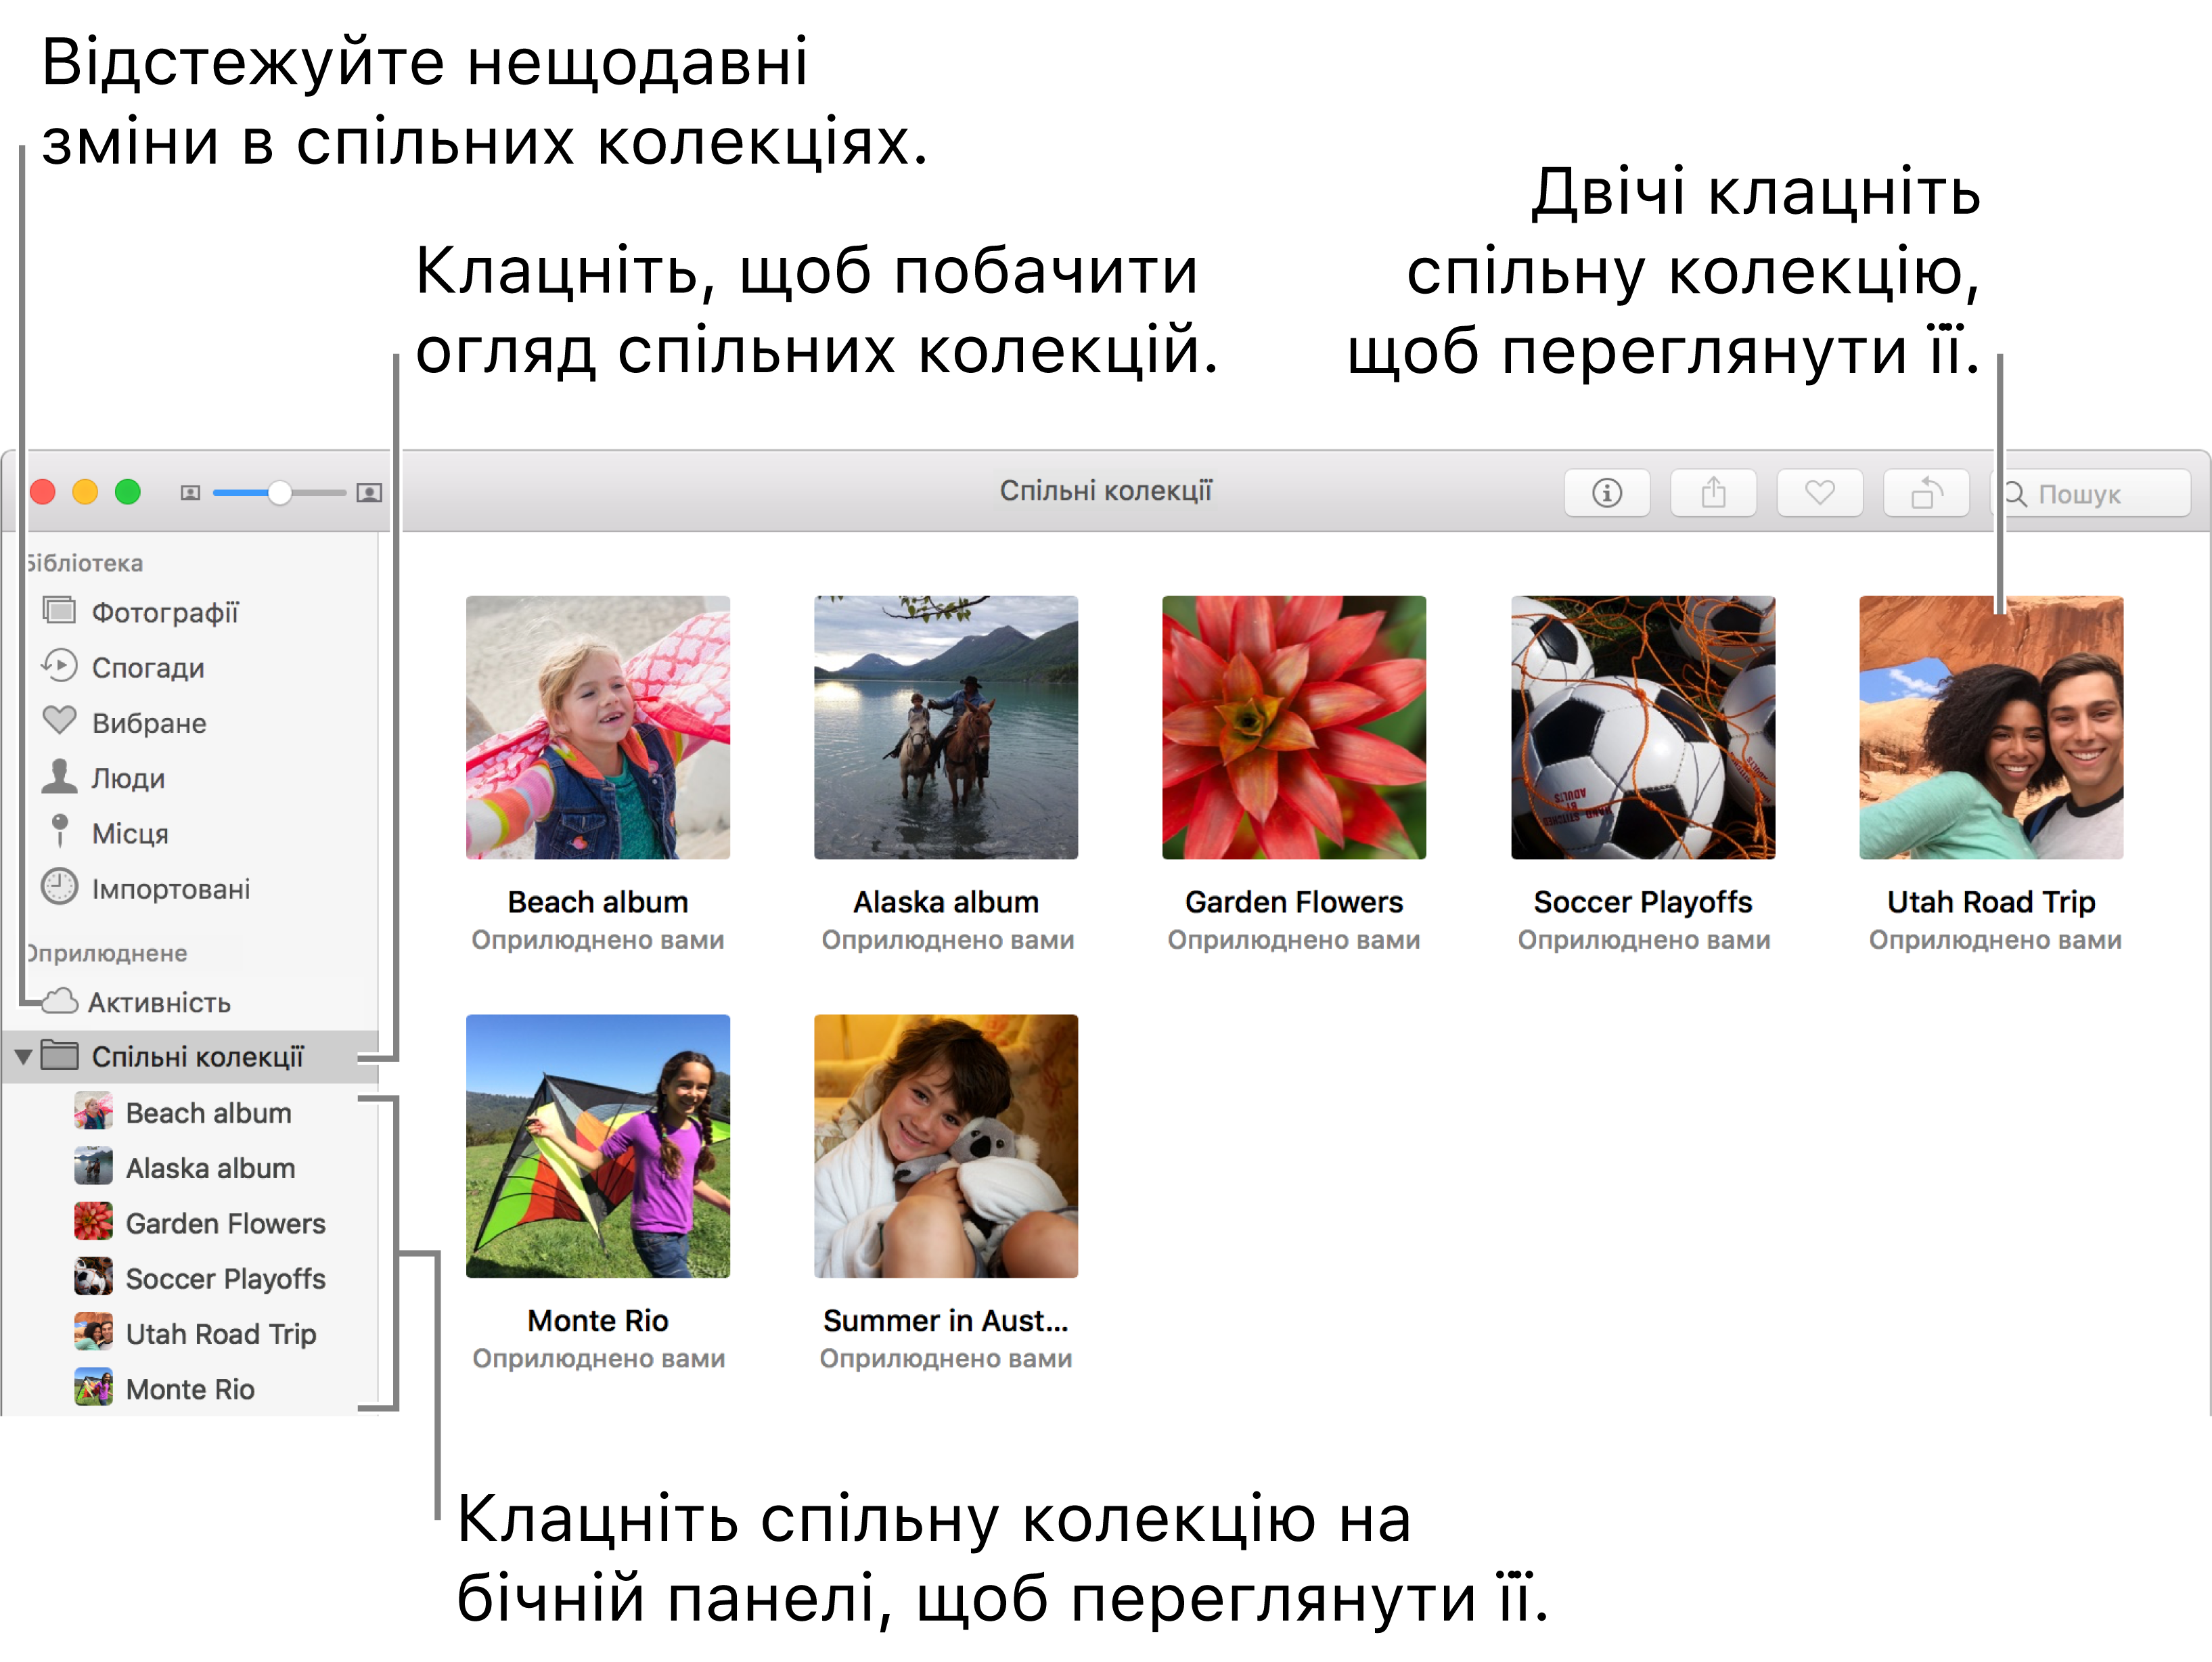The image size is (2212, 1662).
Task: Select Alaska album in sidebar
Action: tap(211, 1166)
